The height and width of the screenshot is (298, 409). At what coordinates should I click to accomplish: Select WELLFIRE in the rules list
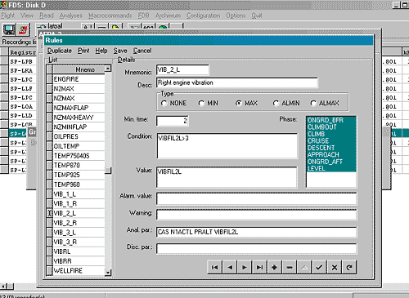point(79,271)
